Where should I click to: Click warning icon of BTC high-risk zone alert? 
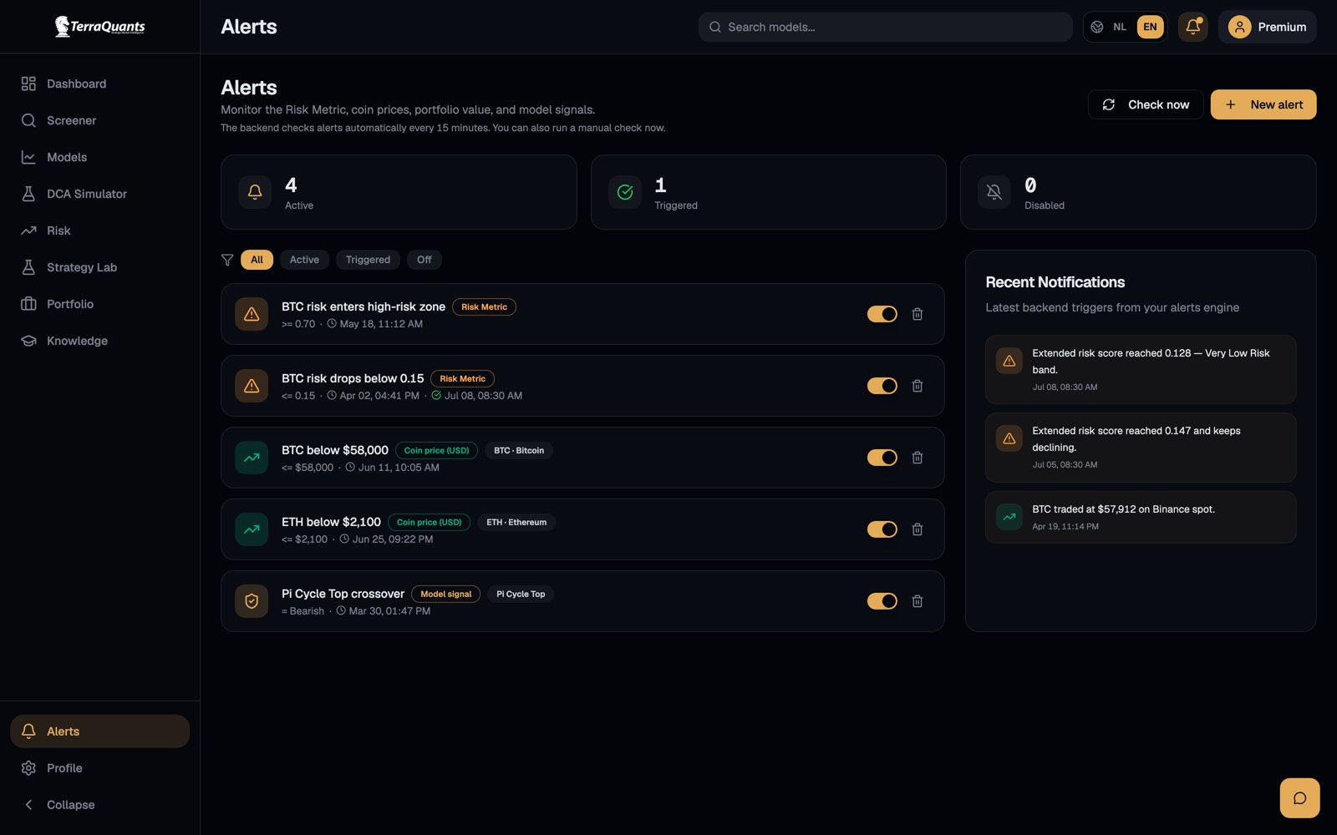[x=252, y=314]
